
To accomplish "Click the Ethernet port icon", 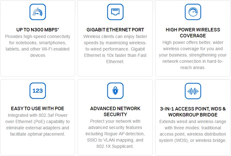I will pyautogui.click(x=115, y=12).
